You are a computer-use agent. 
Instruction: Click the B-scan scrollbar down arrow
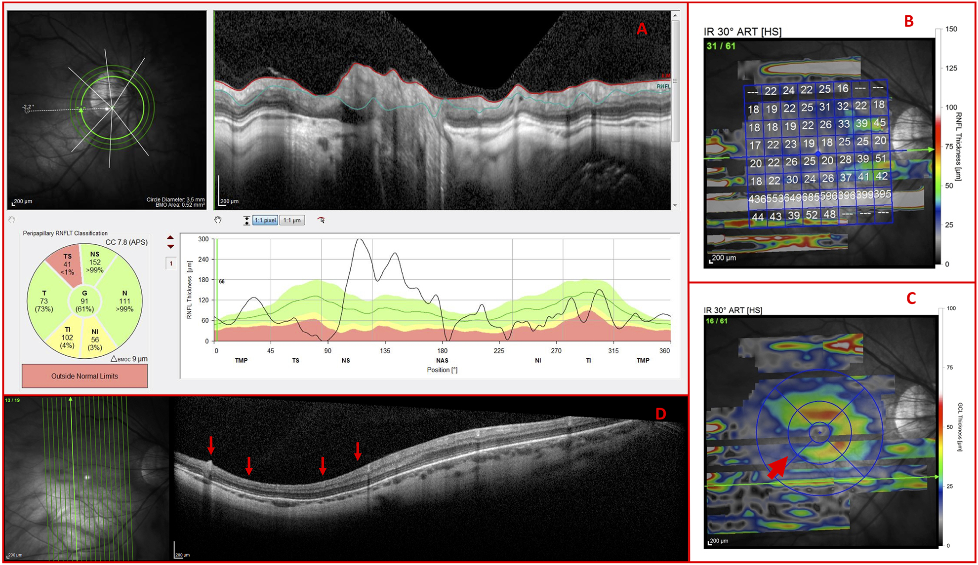pos(675,205)
